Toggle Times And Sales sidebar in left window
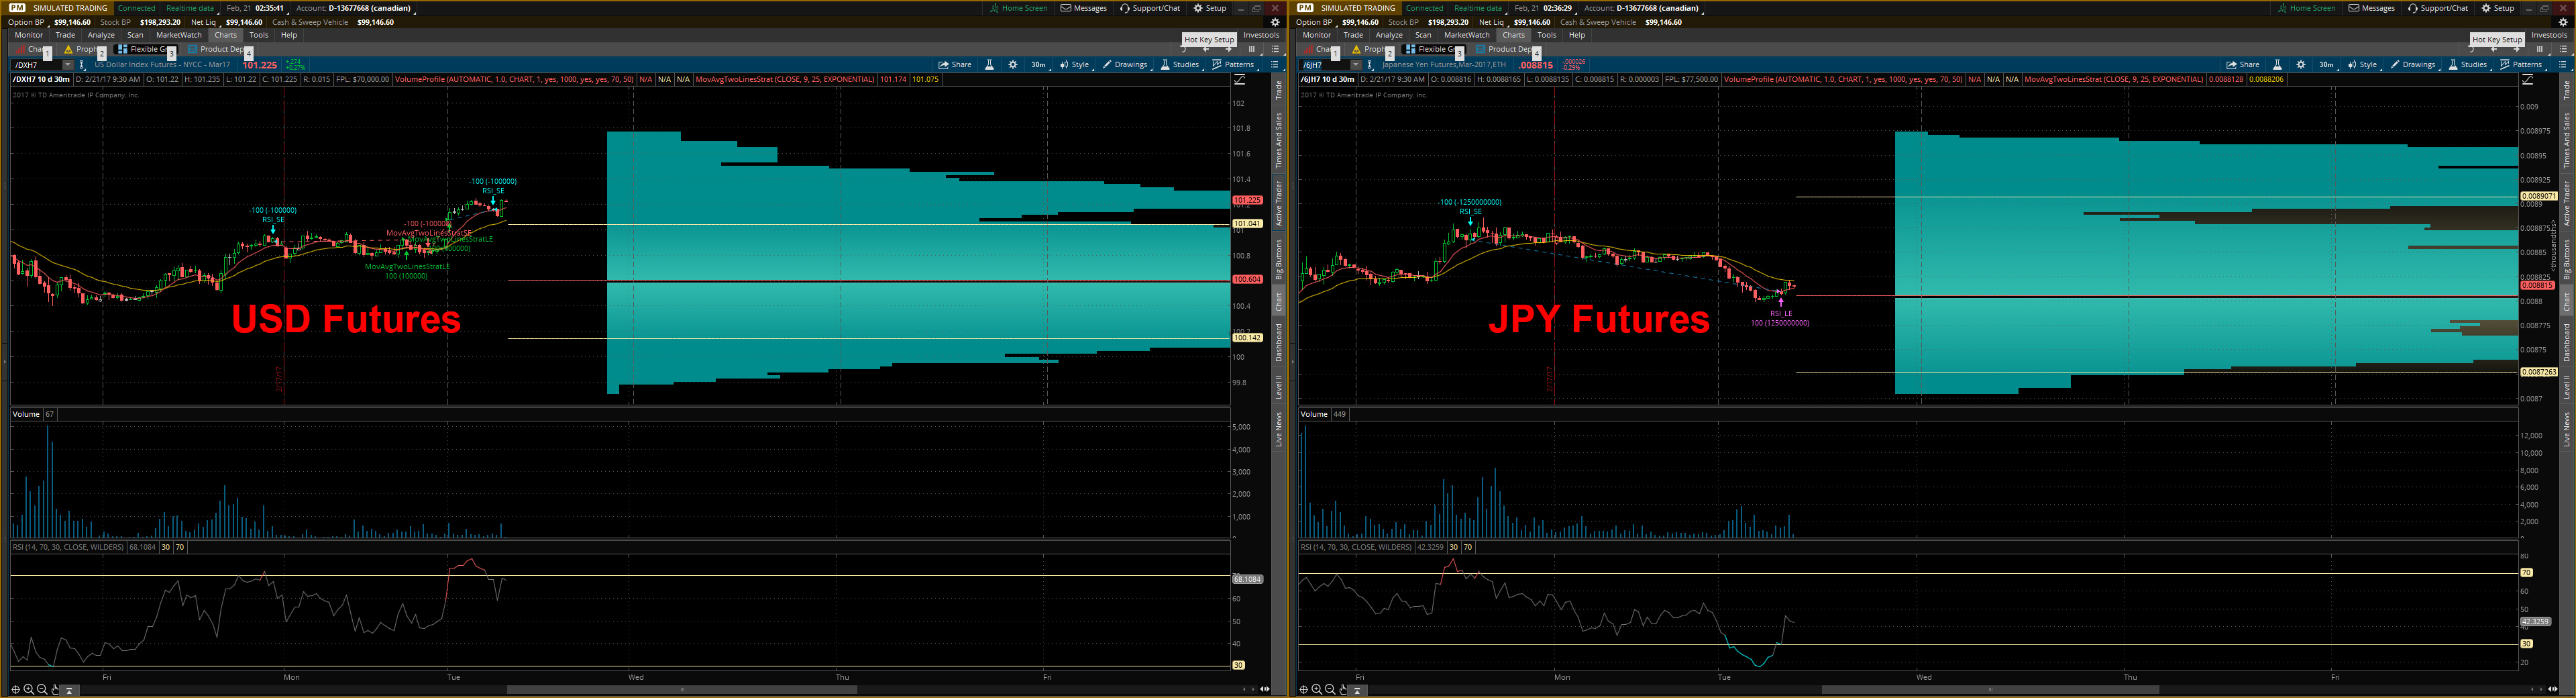 1279,140
